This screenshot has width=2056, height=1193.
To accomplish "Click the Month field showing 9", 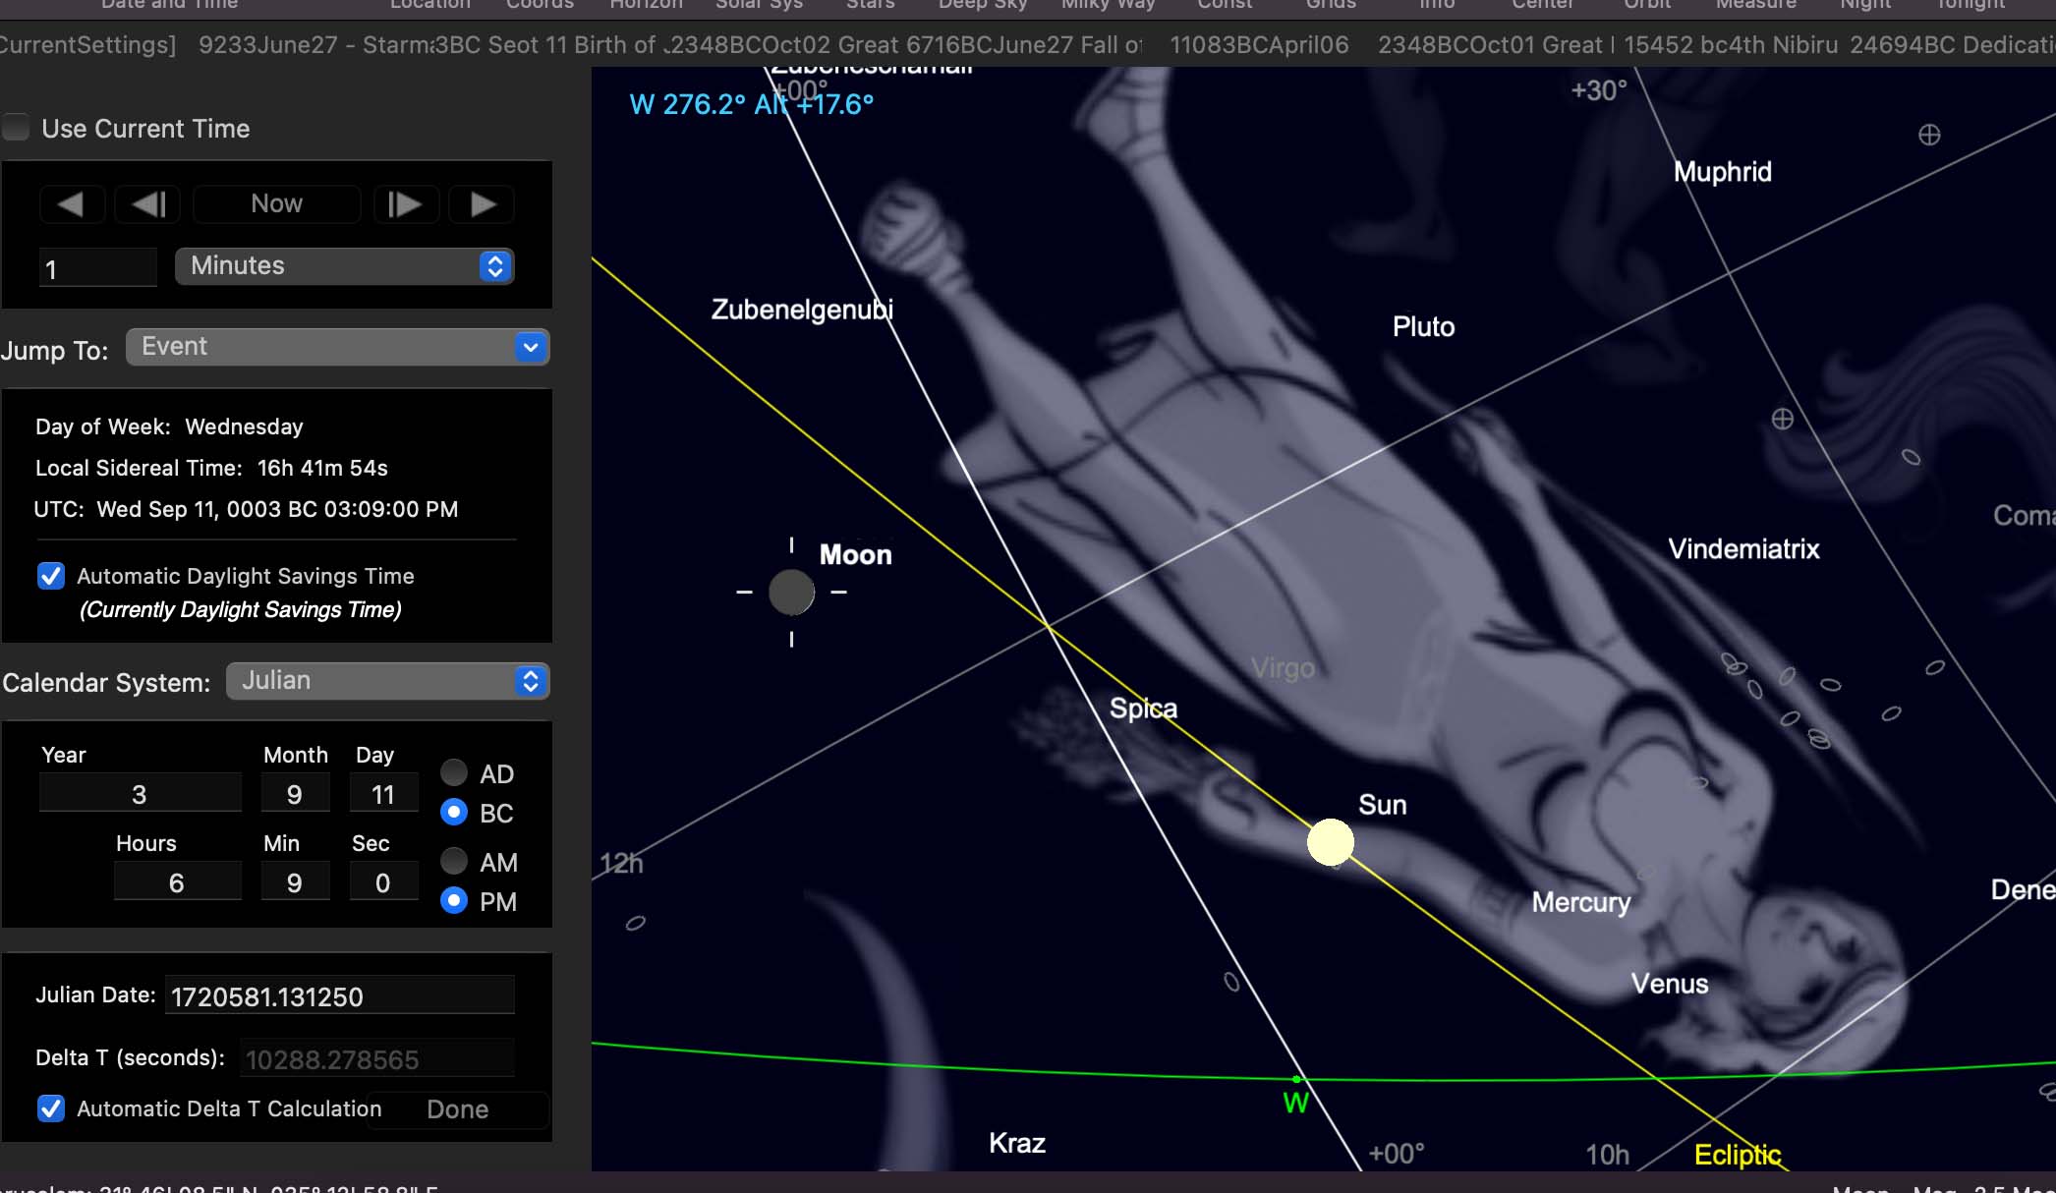I will [x=295, y=794].
